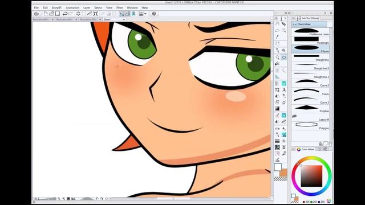Switch to the transparent color checker swatch
Image resolution: width=365 pixels, height=205 pixels.
281,179
